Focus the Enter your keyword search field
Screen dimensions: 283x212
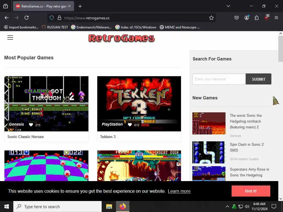[x=219, y=79]
